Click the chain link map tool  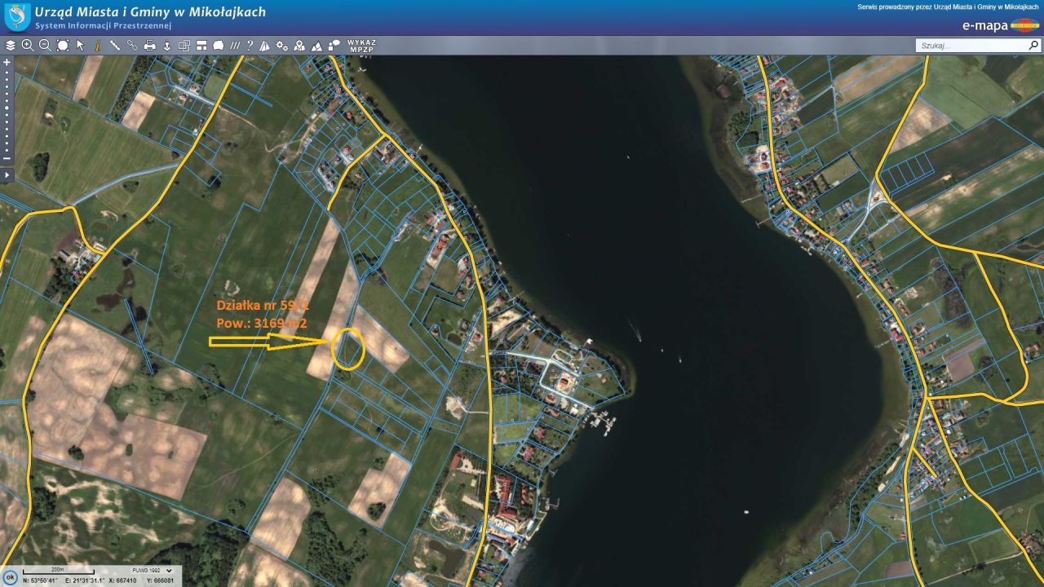pyautogui.click(x=132, y=46)
